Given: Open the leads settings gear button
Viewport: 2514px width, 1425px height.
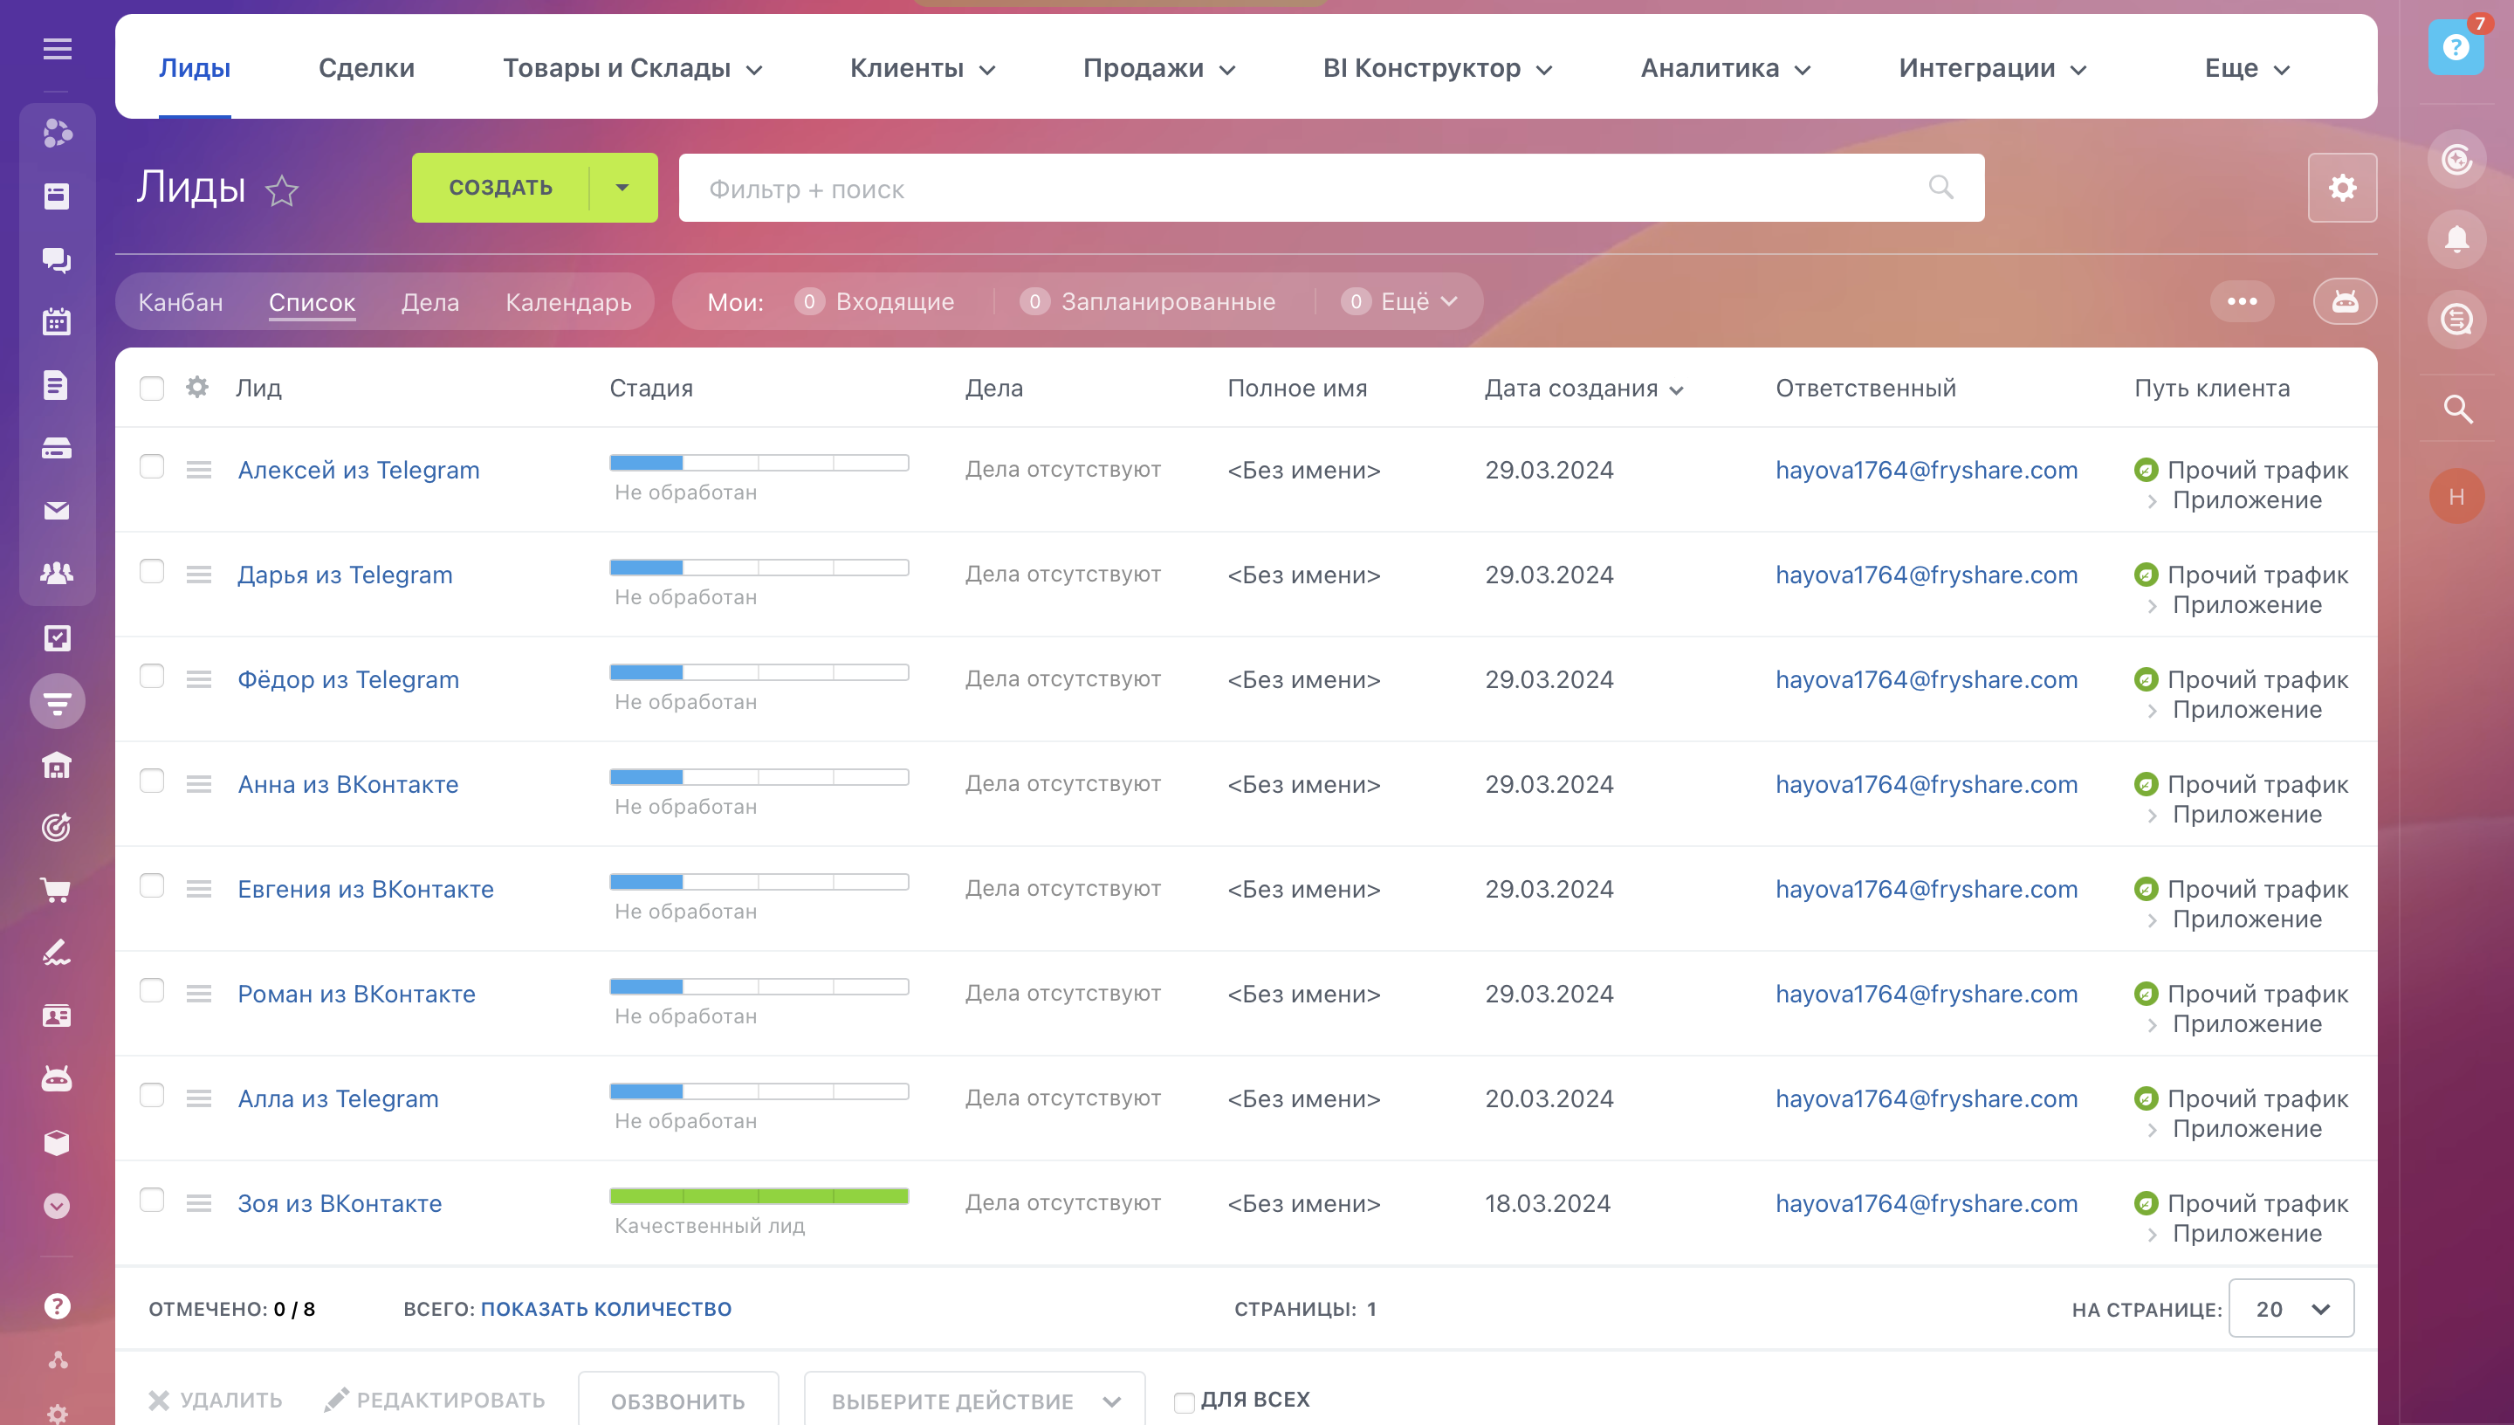Looking at the screenshot, I should click(x=2341, y=188).
